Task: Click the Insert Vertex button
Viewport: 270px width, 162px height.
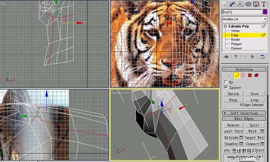Action: pyautogui.click(x=233, y=131)
